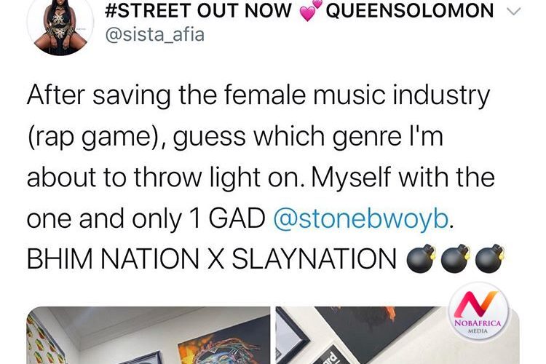546x364 pixels.
Task: Expand the tweet options chevron
Action: [513, 12]
